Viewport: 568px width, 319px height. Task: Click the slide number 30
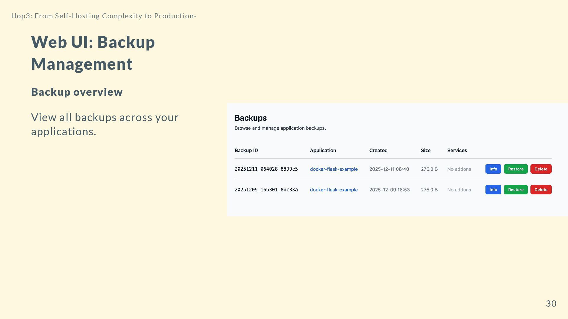click(x=551, y=303)
